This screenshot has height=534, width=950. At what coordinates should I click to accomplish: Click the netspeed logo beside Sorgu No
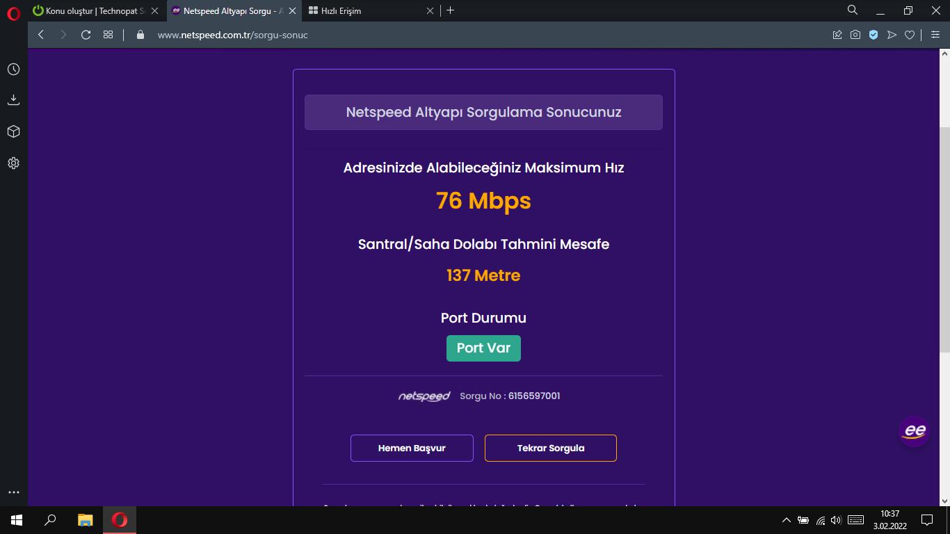click(424, 396)
